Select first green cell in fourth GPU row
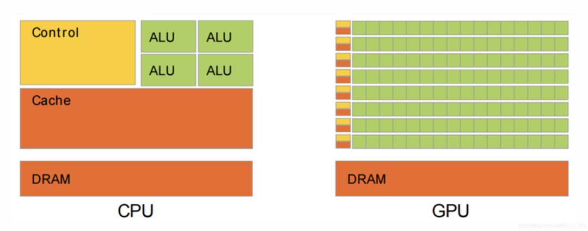This screenshot has height=231, width=588. [x=359, y=76]
